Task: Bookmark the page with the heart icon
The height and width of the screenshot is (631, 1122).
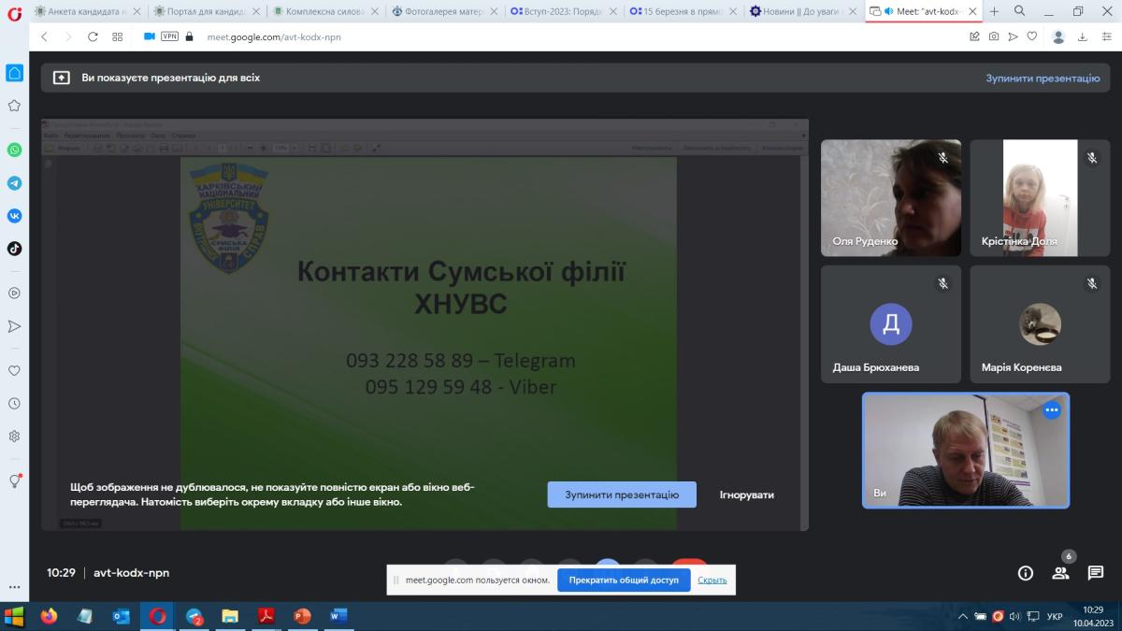Action: [x=1032, y=36]
